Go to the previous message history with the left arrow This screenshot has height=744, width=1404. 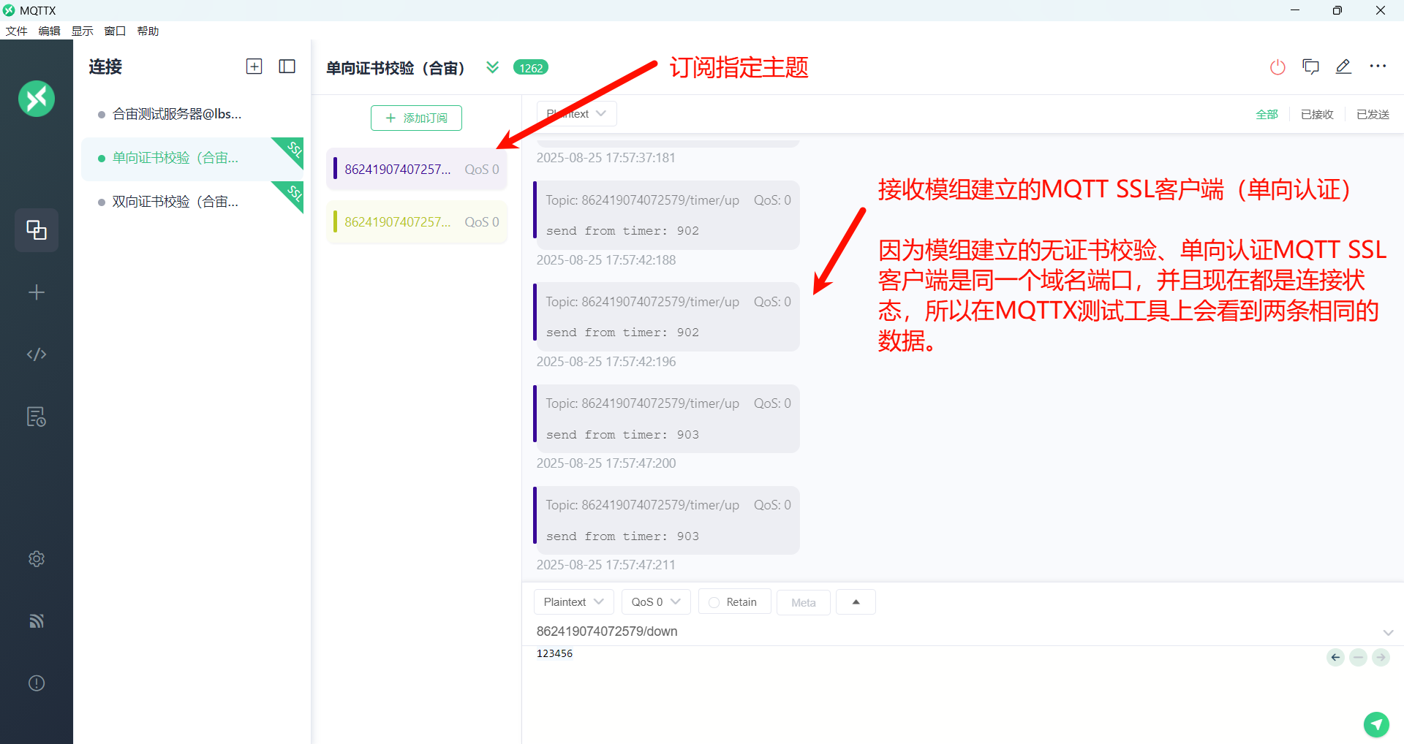point(1335,657)
